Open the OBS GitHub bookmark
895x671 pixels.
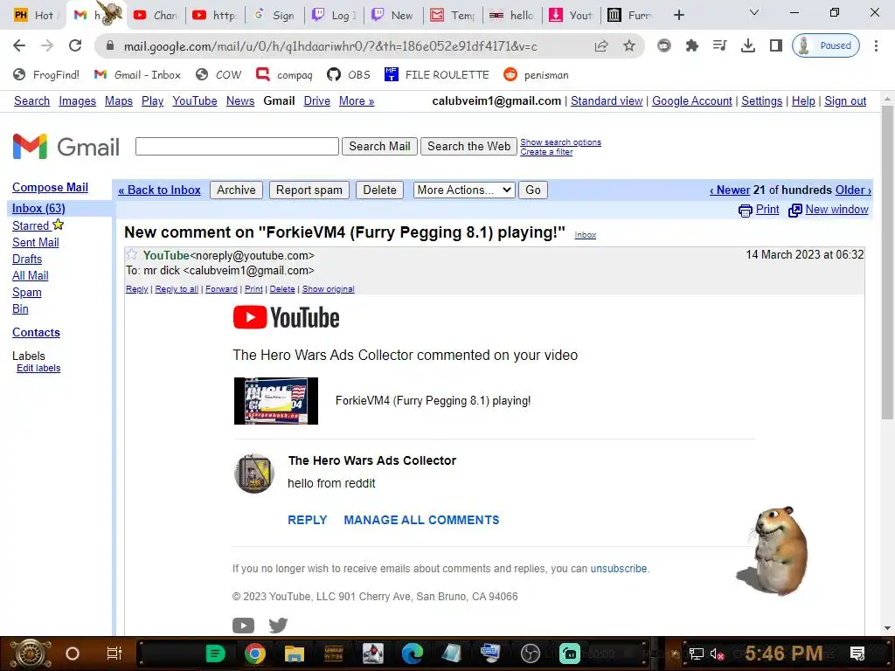tap(348, 75)
